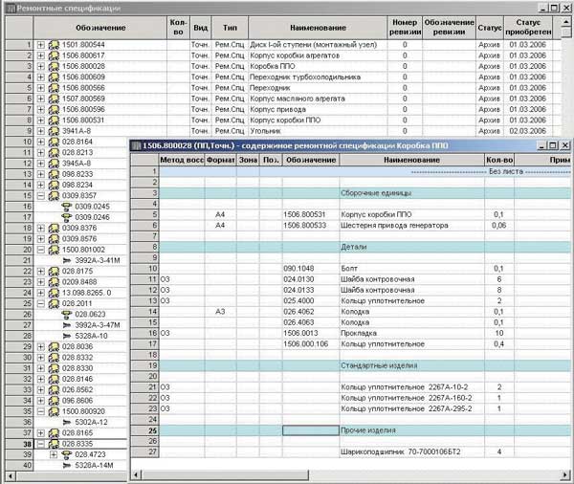Collapse the 0309.8357 tree node
The width and height of the screenshot is (574, 484).
(x=40, y=196)
